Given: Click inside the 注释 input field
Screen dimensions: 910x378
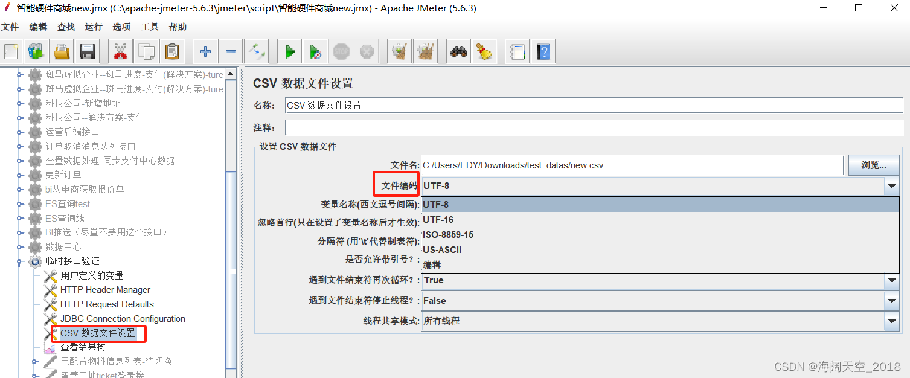Looking at the screenshot, I should (543, 127).
